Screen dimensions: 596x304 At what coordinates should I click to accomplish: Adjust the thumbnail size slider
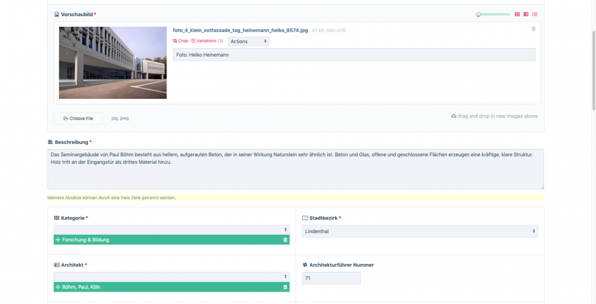pyautogui.click(x=479, y=14)
